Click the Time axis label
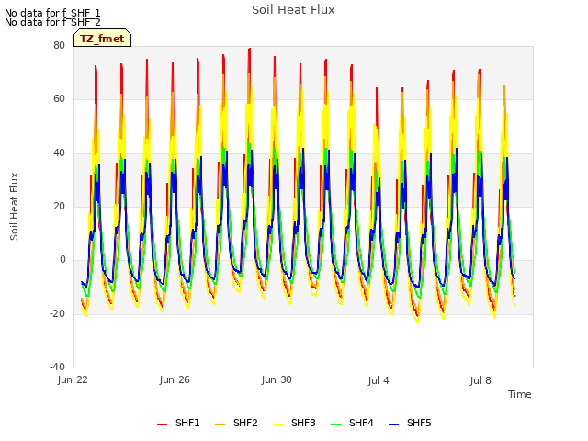 click(x=520, y=394)
